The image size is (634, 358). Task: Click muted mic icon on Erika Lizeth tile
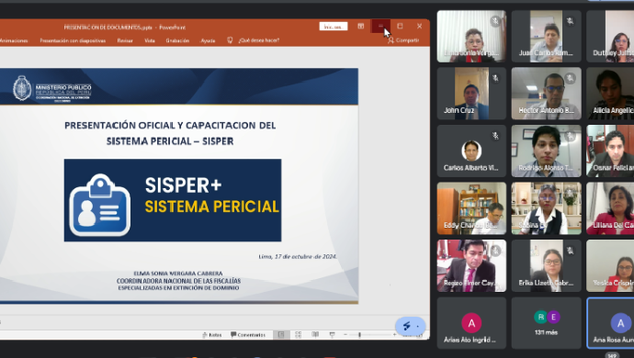[x=570, y=251]
